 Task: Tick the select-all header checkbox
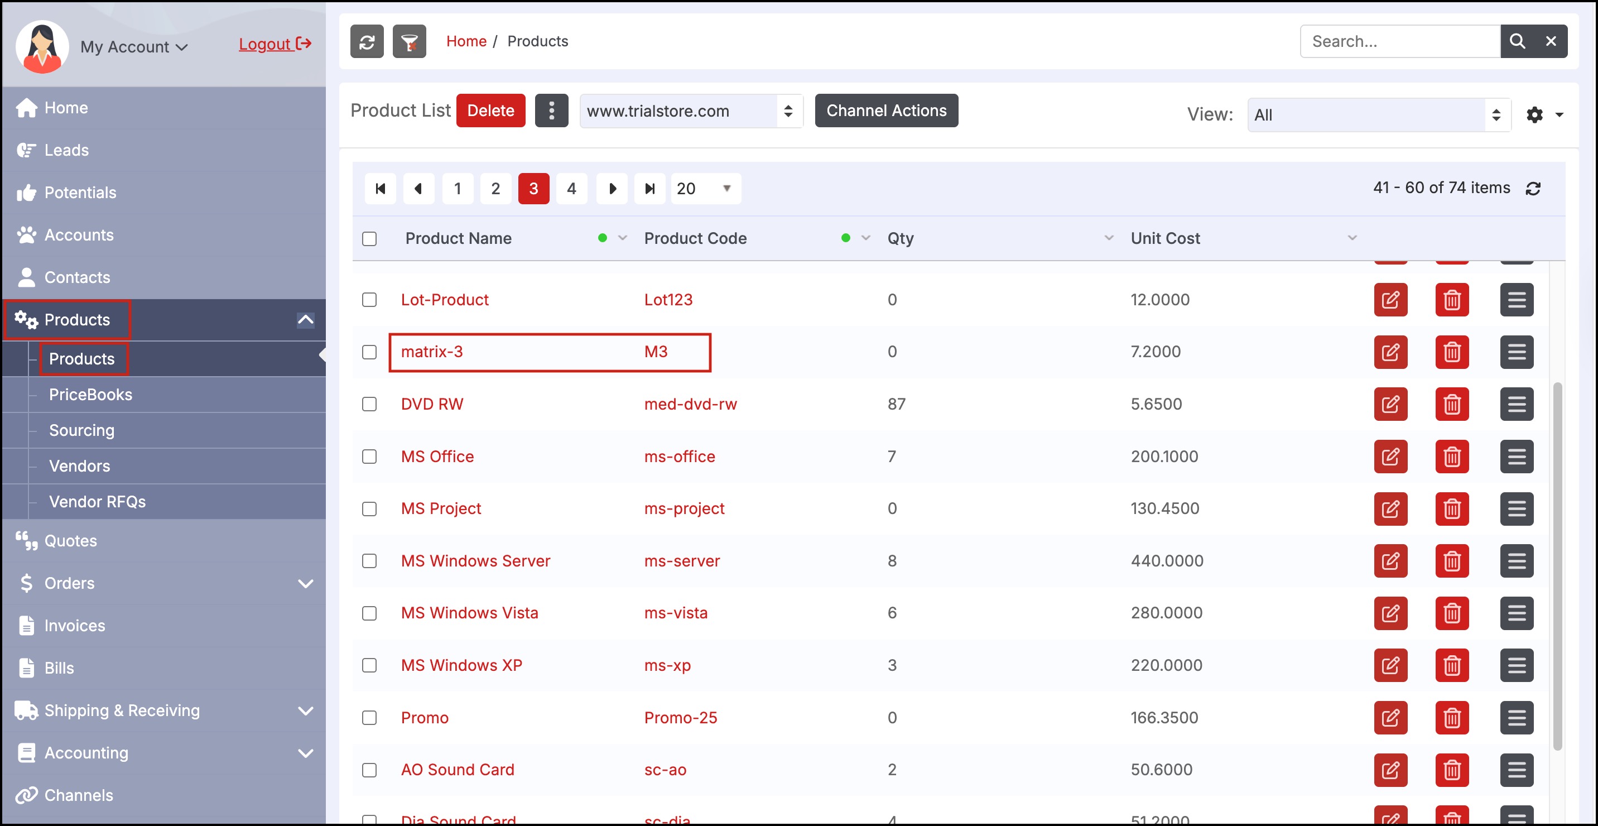tap(369, 239)
